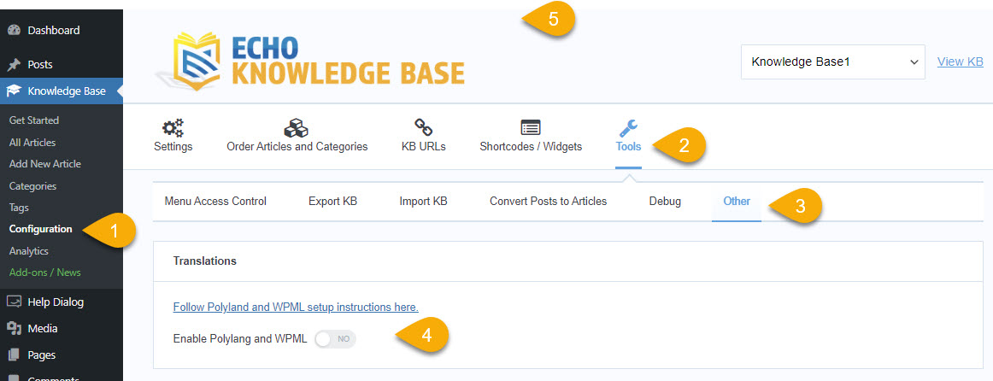Click the Posts pushpin icon
The height and width of the screenshot is (381, 993).
[14, 65]
